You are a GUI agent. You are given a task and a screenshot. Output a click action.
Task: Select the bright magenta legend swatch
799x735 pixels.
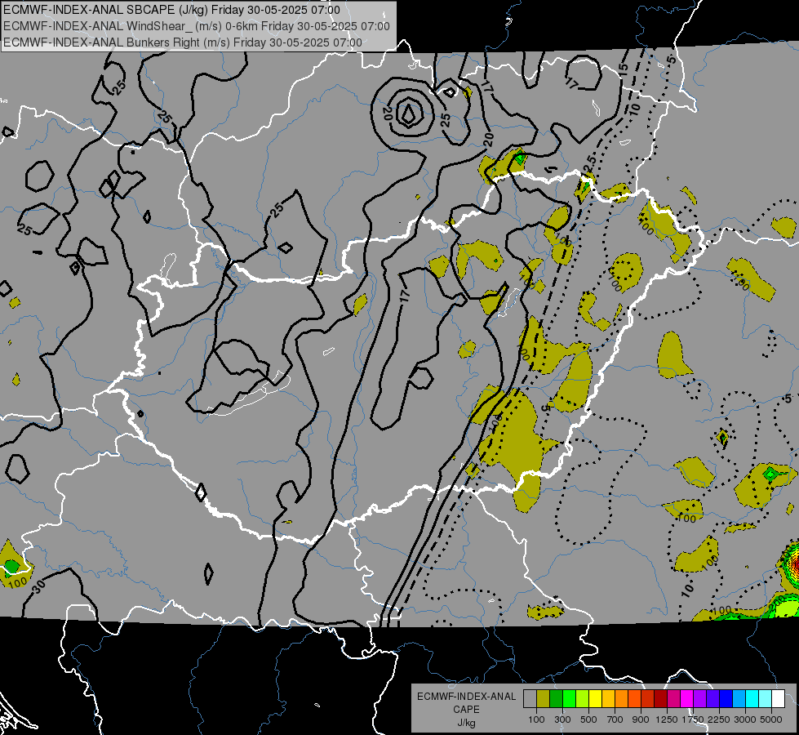click(686, 699)
